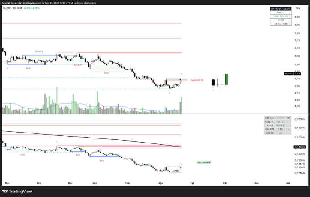Click the 5,90 price axis label

[297, 65]
